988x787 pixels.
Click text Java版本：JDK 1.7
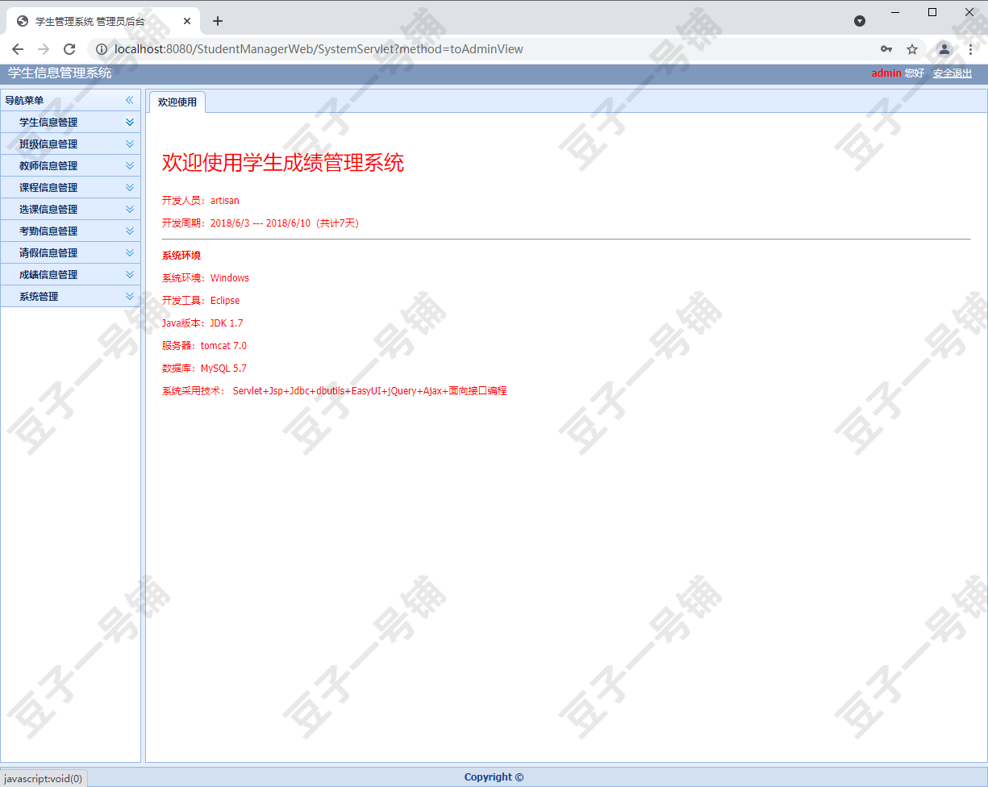[202, 323]
